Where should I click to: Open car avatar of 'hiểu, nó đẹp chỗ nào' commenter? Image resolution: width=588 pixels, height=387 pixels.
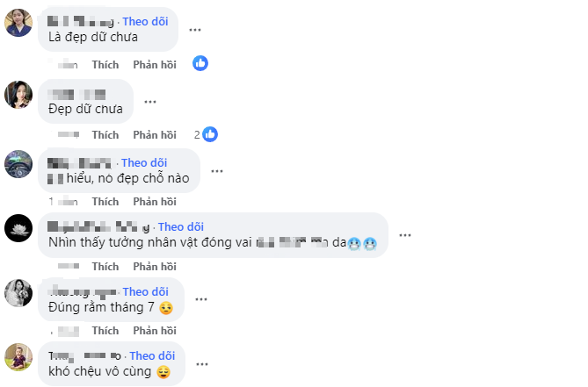(x=19, y=164)
